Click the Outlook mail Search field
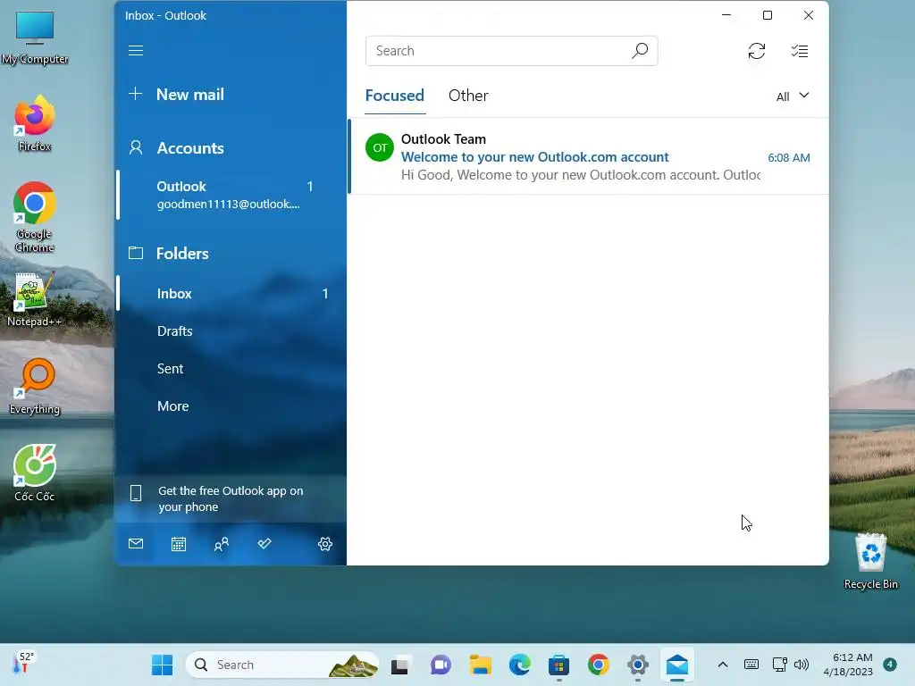Viewport: 915px width, 686px height. (x=511, y=51)
